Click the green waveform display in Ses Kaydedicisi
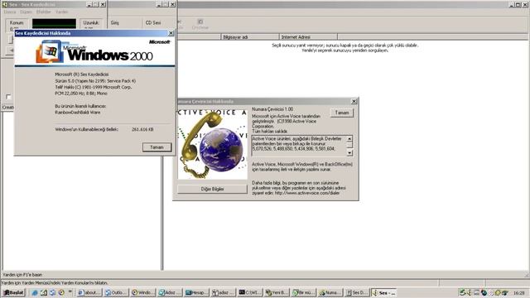Viewport: 530px width, 298px height. click(54, 23)
